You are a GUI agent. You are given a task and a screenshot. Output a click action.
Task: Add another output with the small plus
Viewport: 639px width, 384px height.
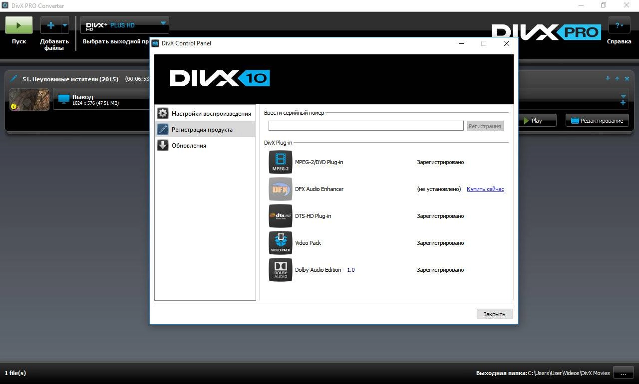[x=623, y=103]
